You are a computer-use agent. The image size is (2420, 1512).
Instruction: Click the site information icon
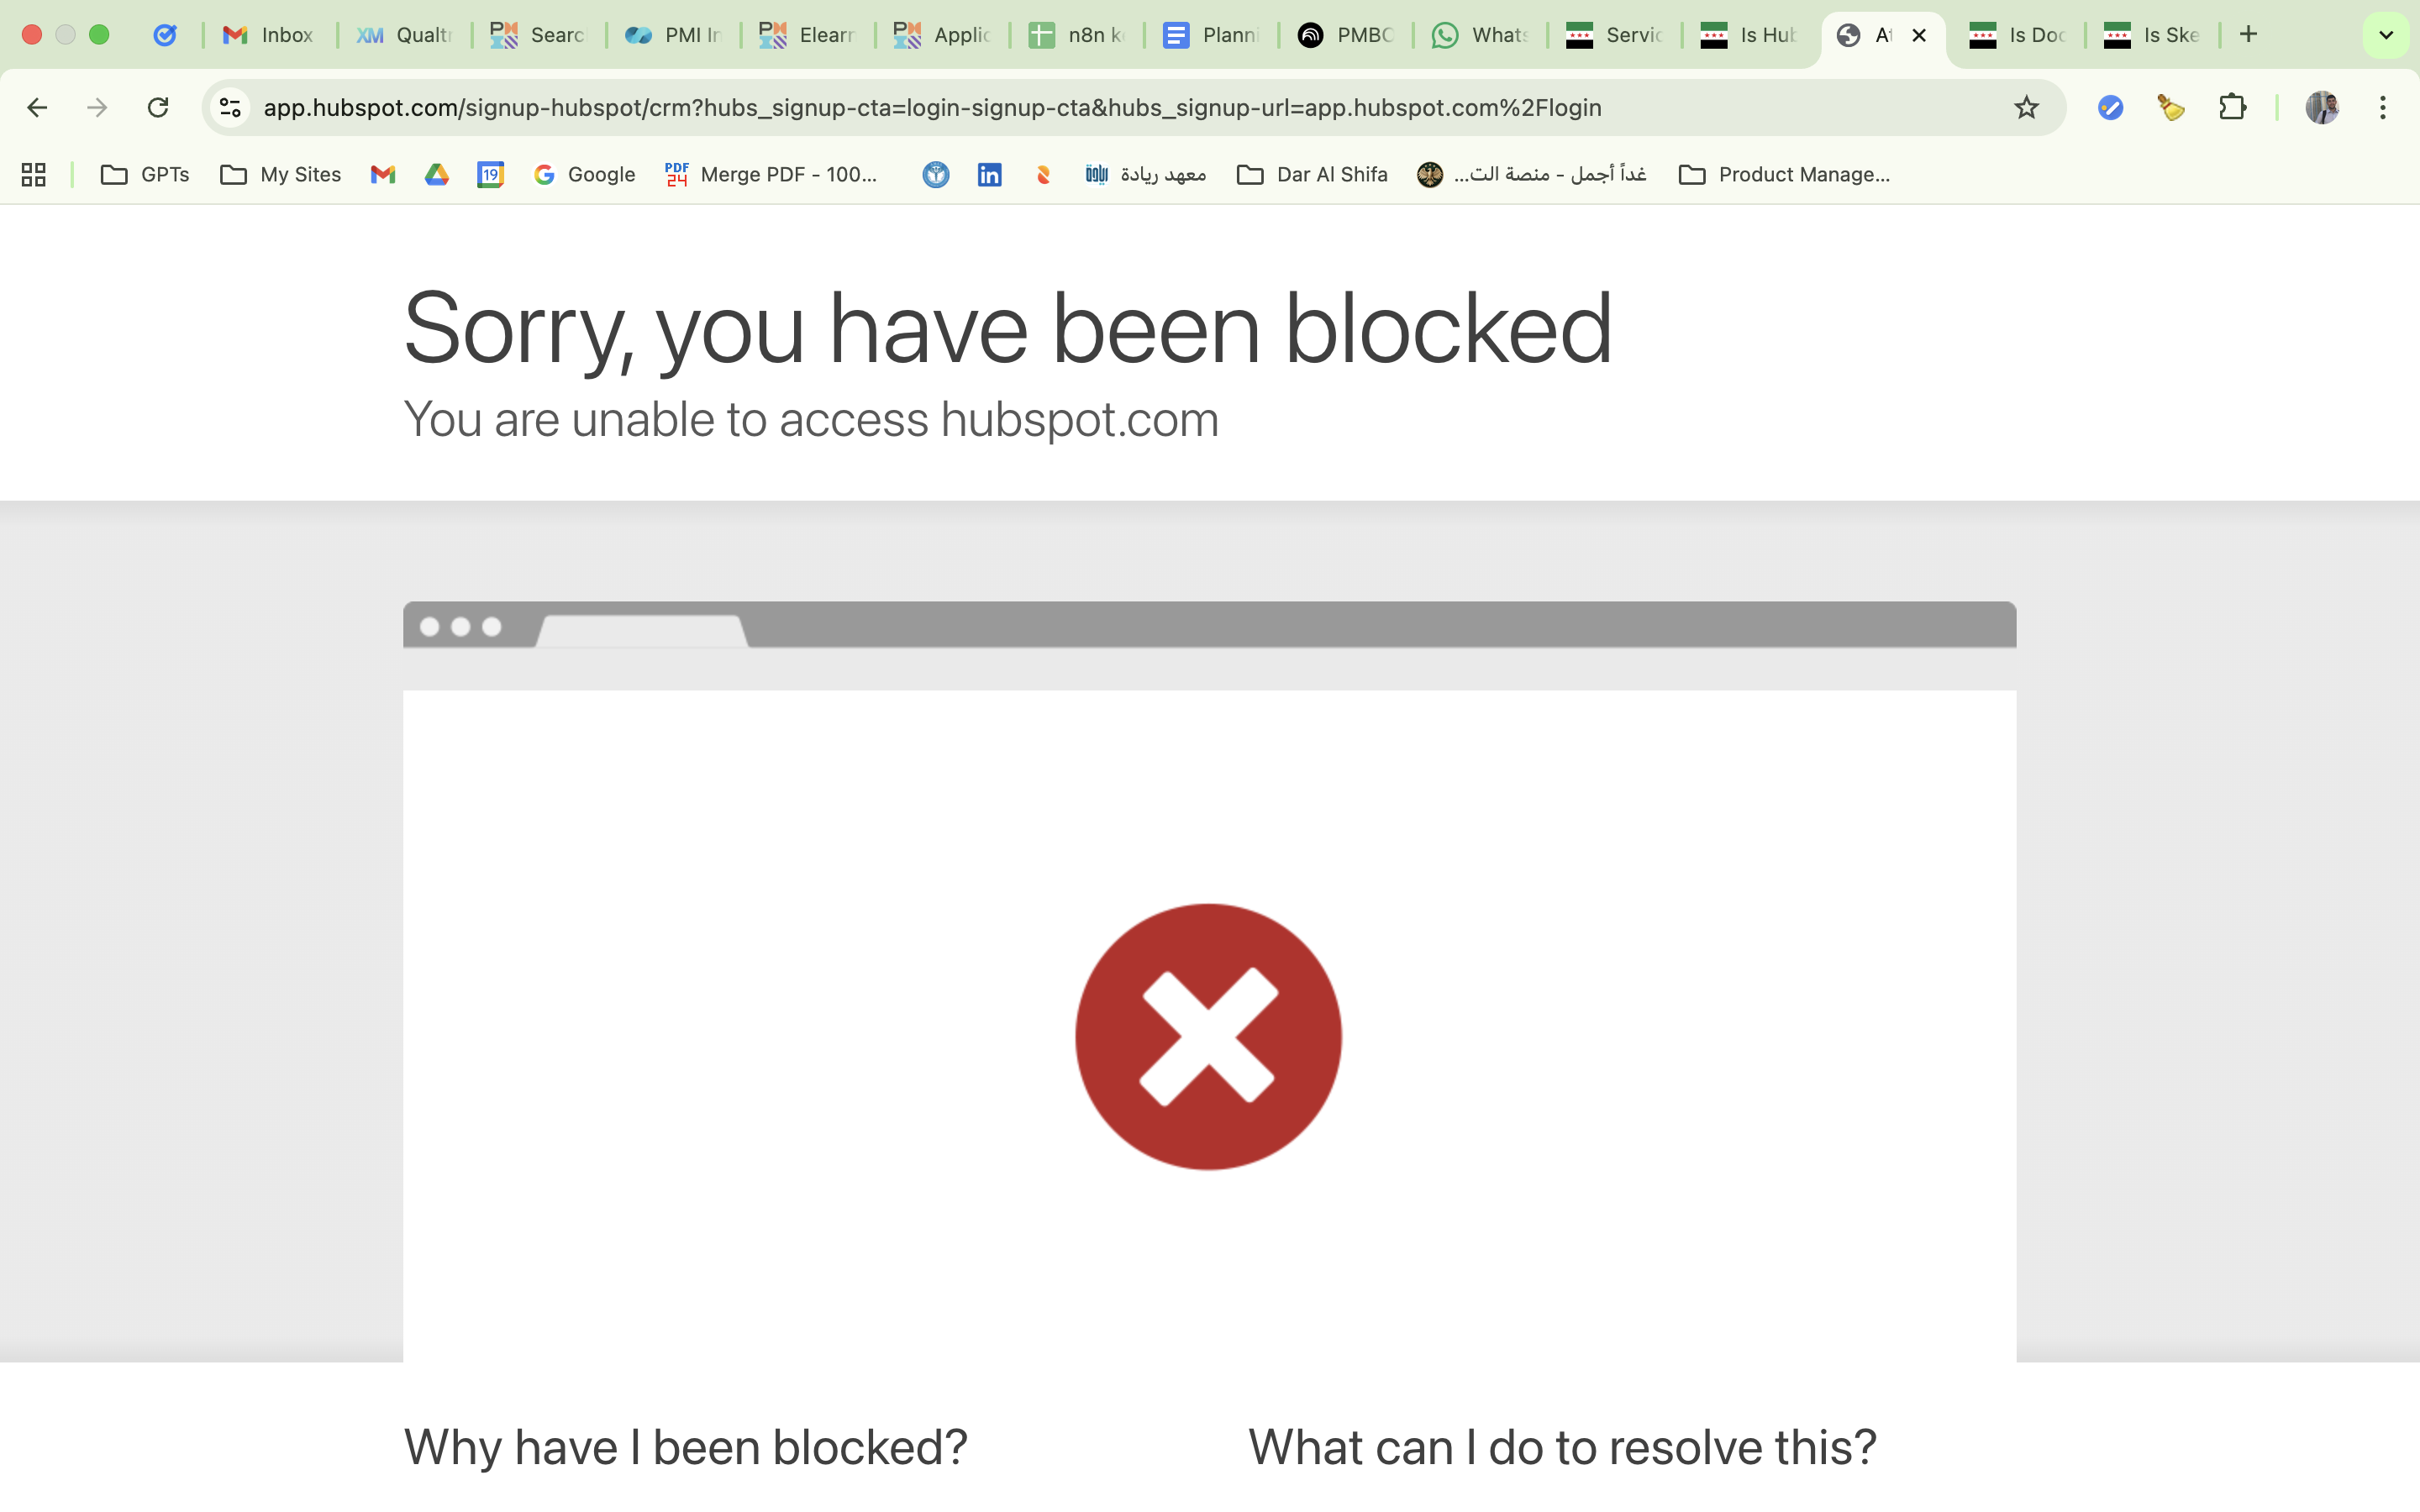231,107
